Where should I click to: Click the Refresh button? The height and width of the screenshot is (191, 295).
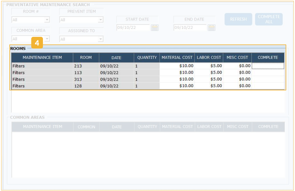238,19
